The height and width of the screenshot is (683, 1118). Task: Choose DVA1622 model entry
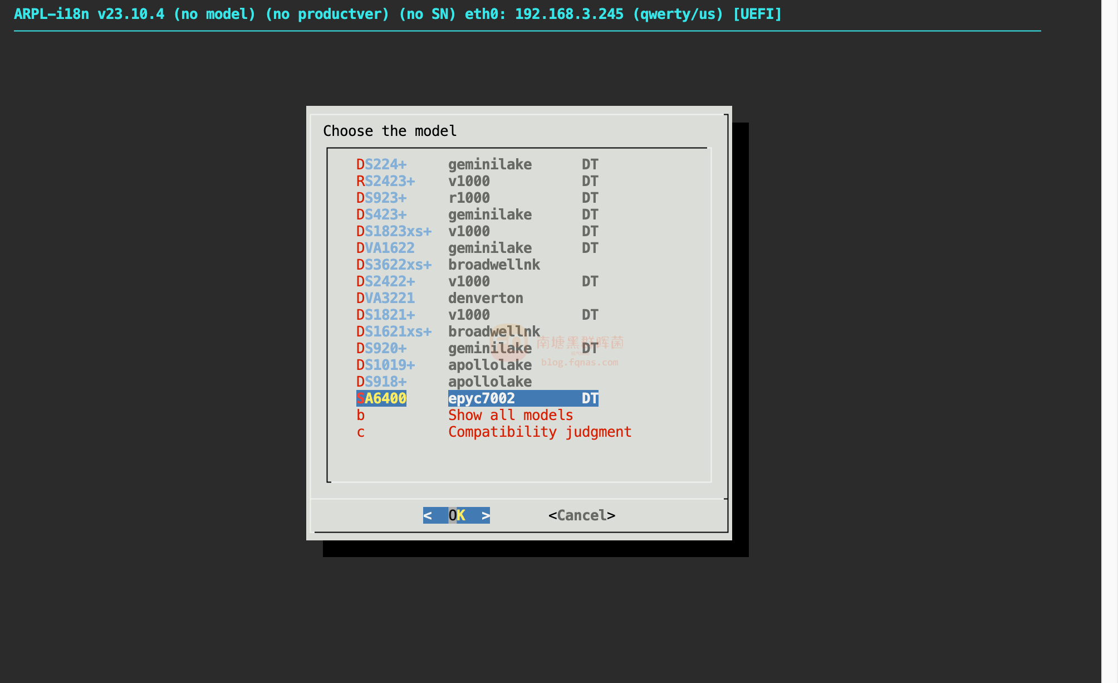pos(477,248)
